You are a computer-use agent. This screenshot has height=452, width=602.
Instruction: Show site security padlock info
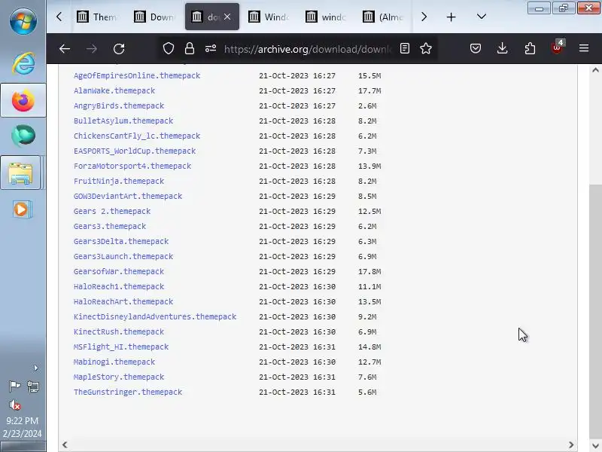pos(190,49)
